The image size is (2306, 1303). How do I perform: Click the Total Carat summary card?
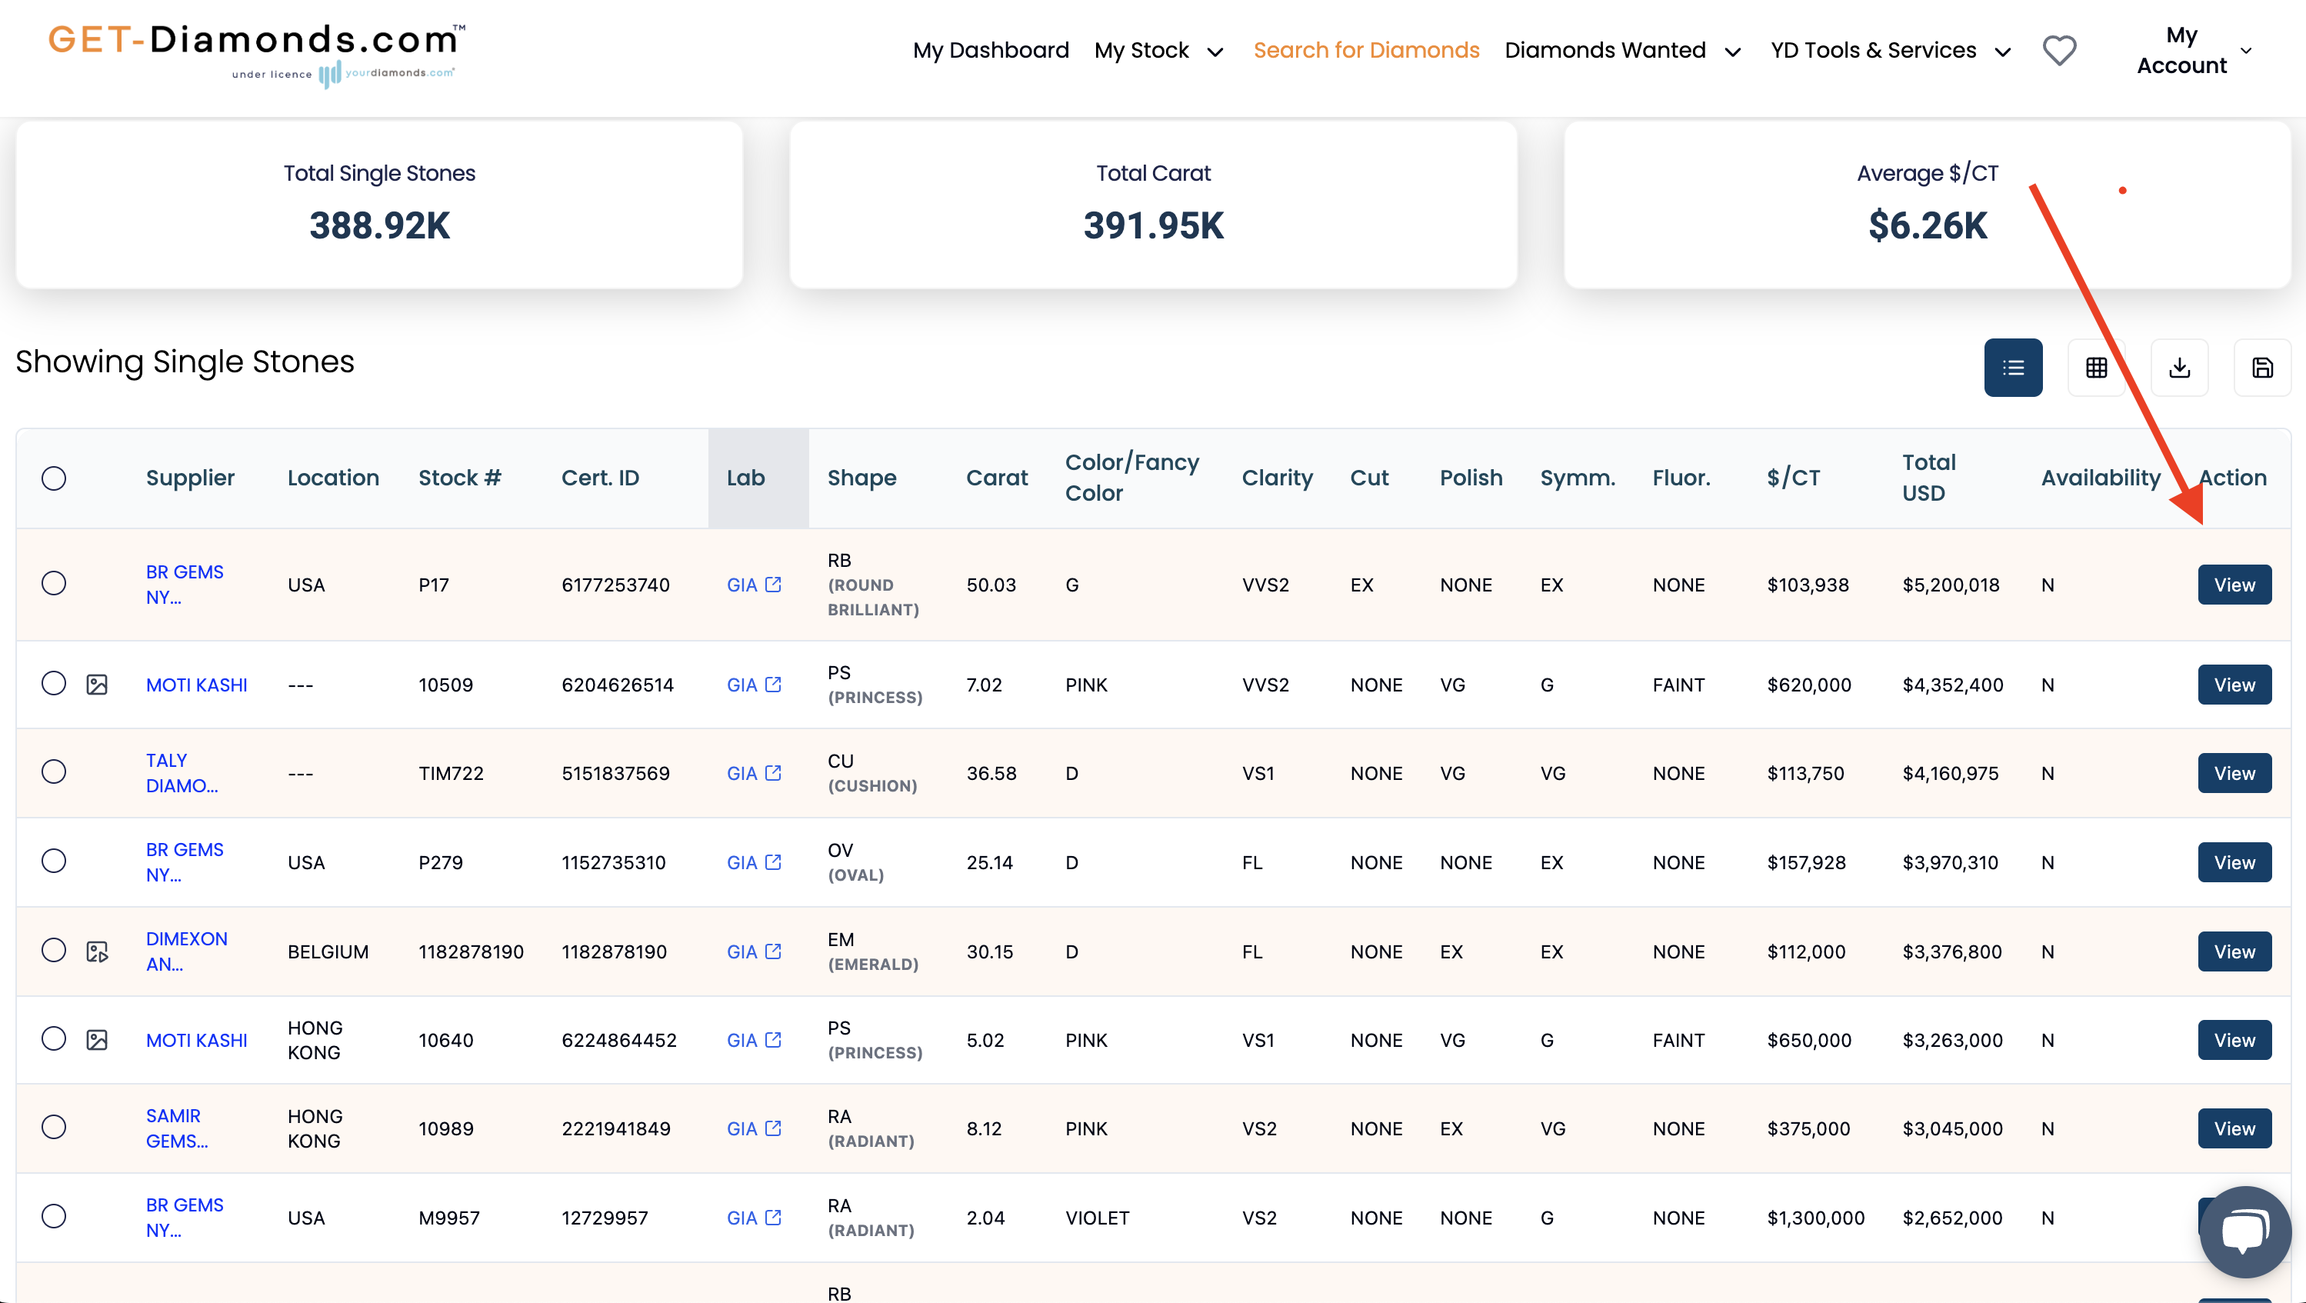point(1153,205)
